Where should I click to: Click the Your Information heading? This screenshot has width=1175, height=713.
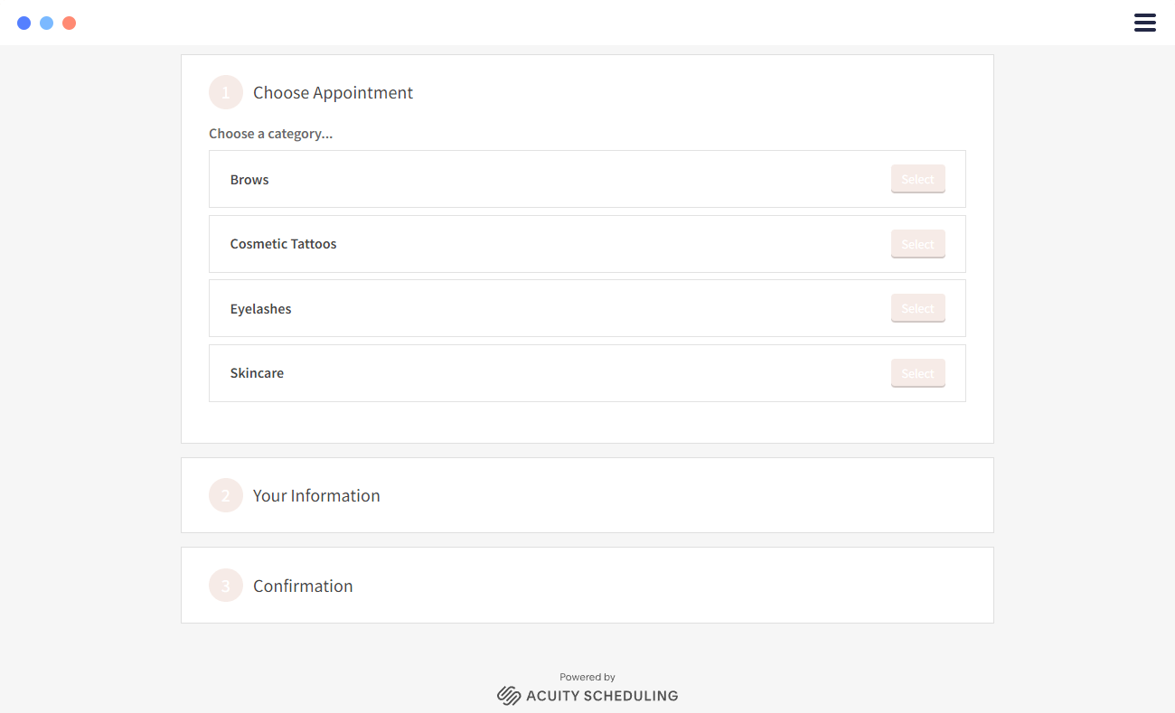click(x=316, y=495)
